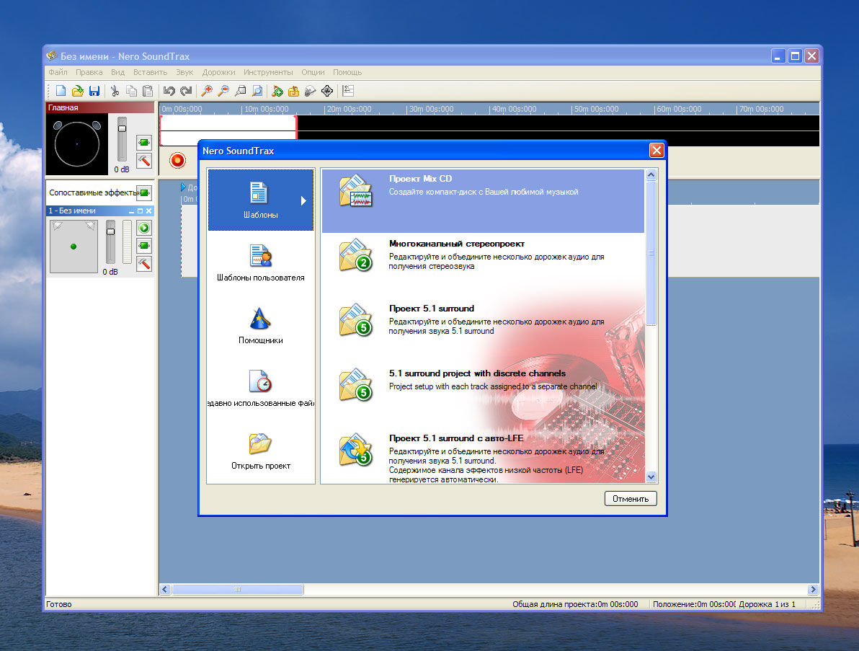The width and height of the screenshot is (859, 651).
Task: Click the green play button on track 1
Action: click(x=144, y=228)
